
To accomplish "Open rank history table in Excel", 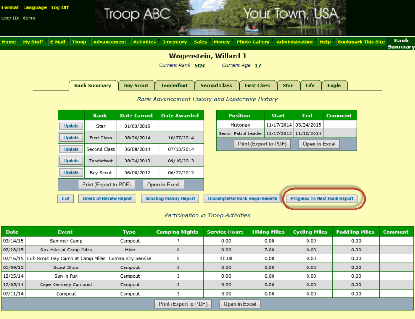I will tap(163, 185).
